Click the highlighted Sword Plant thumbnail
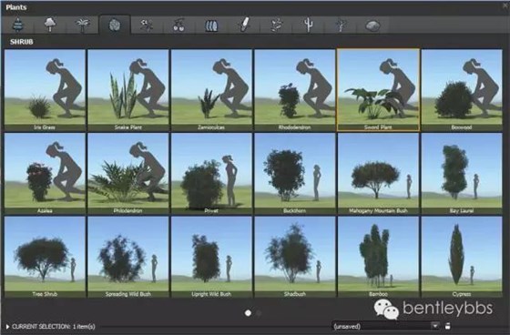This screenshot has width=510, height=335. pyautogui.click(x=378, y=90)
